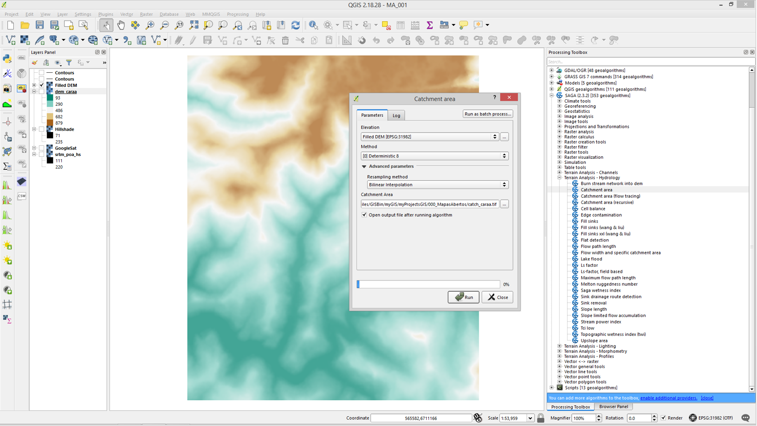
Task: Select the Identify Features tool
Action: point(313,25)
